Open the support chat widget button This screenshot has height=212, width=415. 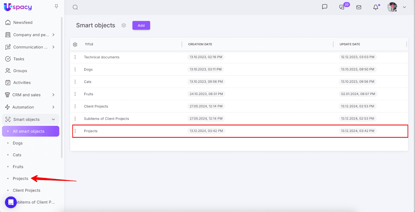11,202
